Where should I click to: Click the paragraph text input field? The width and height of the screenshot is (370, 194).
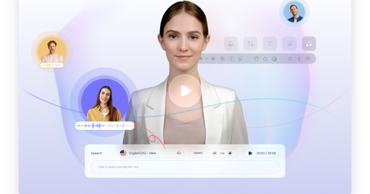coord(185,167)
